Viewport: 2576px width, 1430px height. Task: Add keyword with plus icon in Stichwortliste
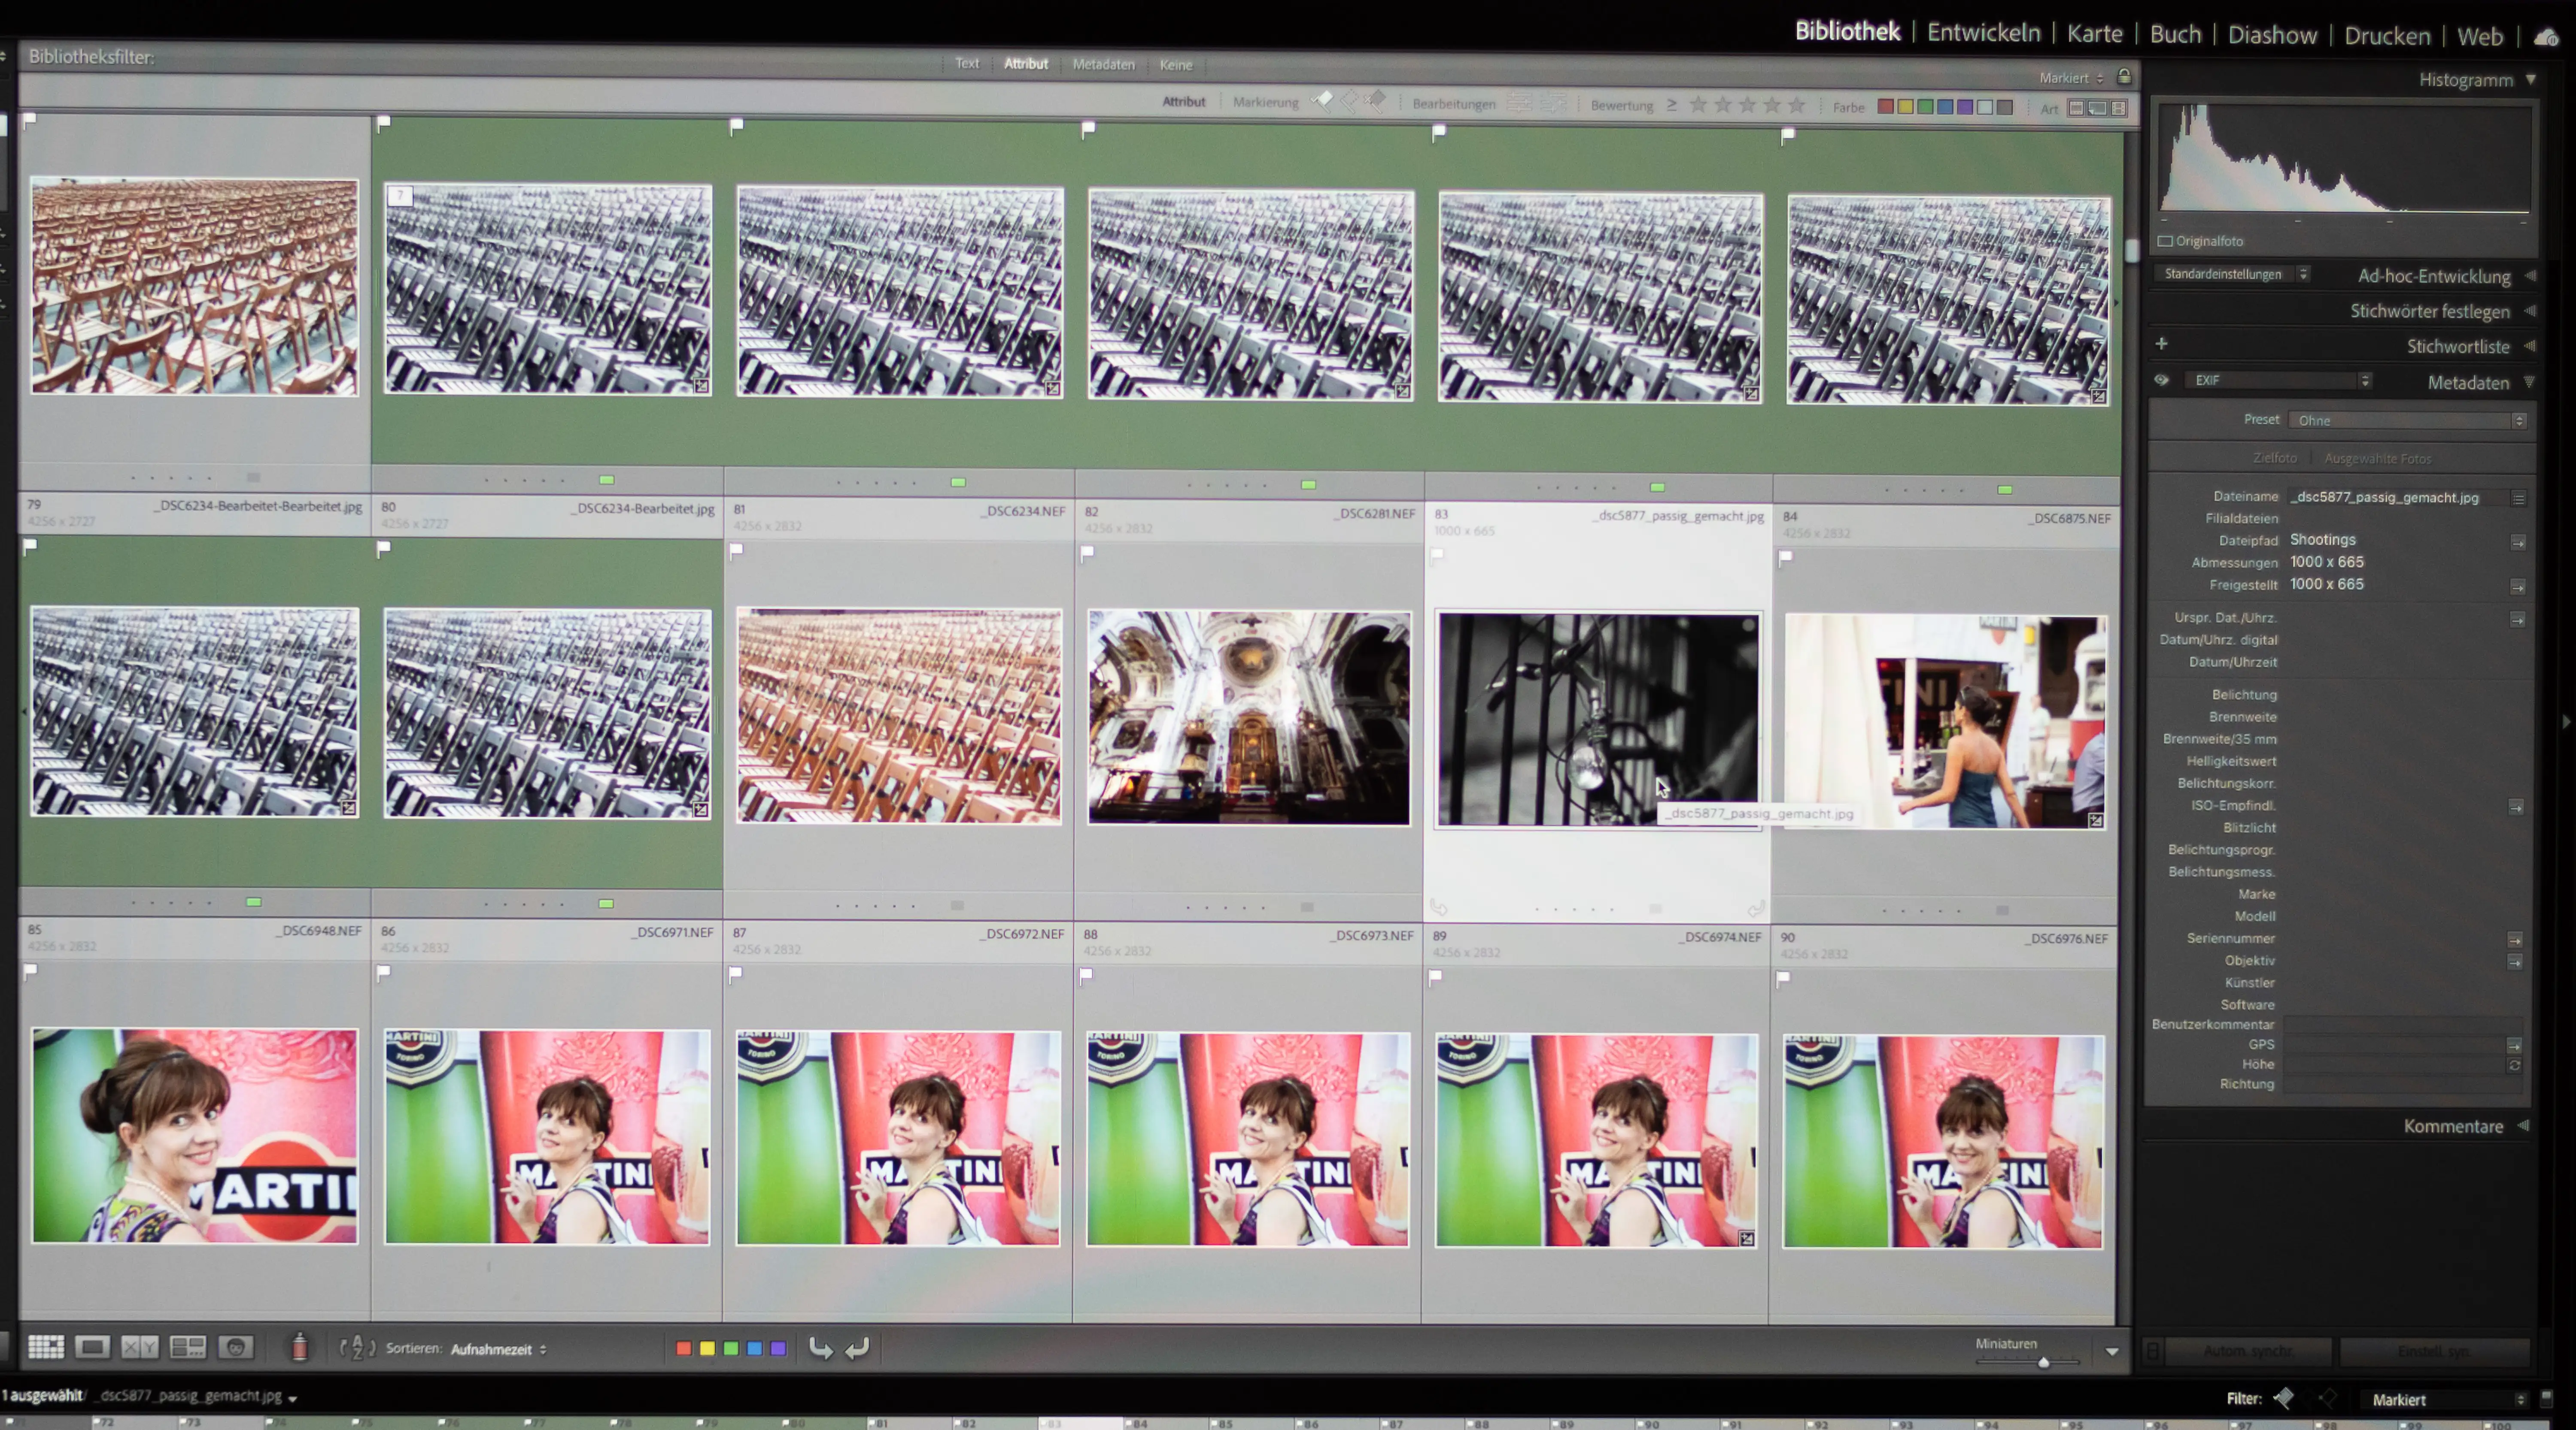click(x=2161, y=344)
